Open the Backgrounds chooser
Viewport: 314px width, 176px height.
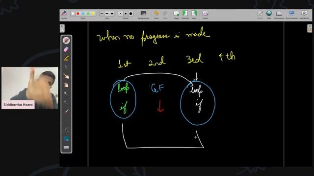pos(143,15)
